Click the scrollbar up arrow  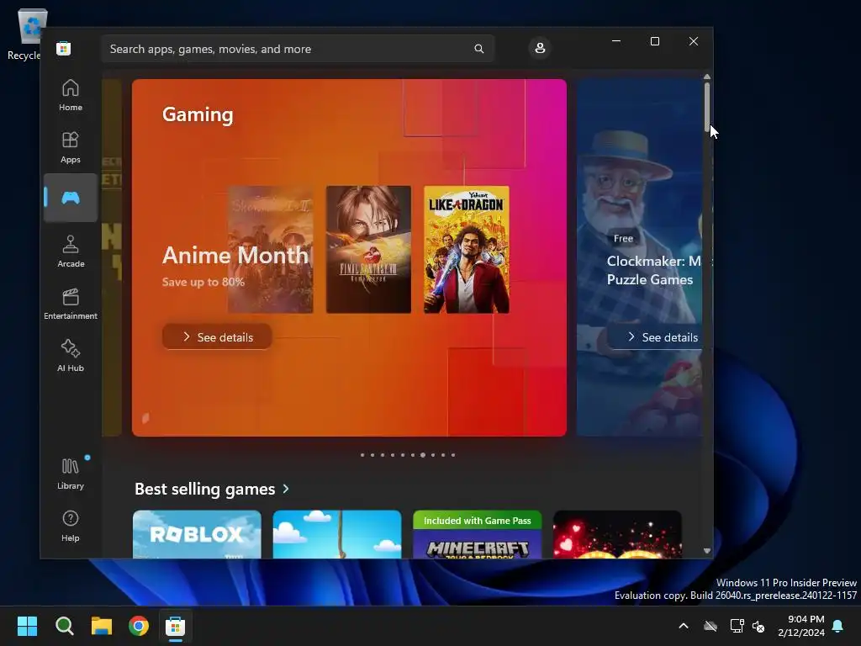pyautogui.click(x=706, y=77)
